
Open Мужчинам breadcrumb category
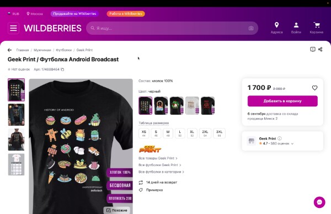click(x=42, y=50)
